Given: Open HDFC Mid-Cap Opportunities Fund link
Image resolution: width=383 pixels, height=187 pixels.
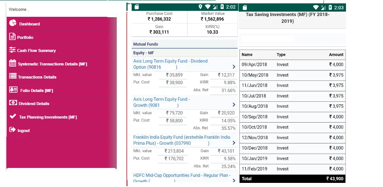Looking at the screenshot, I should click(182, 178).
